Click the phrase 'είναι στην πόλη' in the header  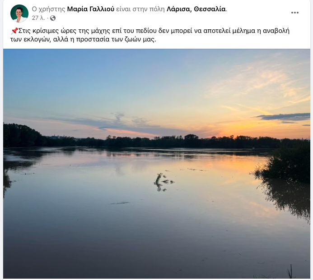140,9
